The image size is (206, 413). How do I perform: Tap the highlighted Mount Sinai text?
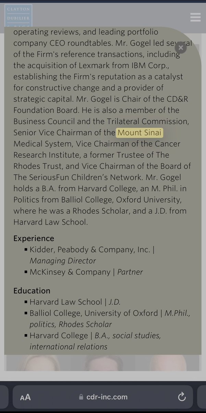pos(140,133)
